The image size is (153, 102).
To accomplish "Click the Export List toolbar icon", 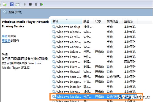I will (x=5, y=4).
